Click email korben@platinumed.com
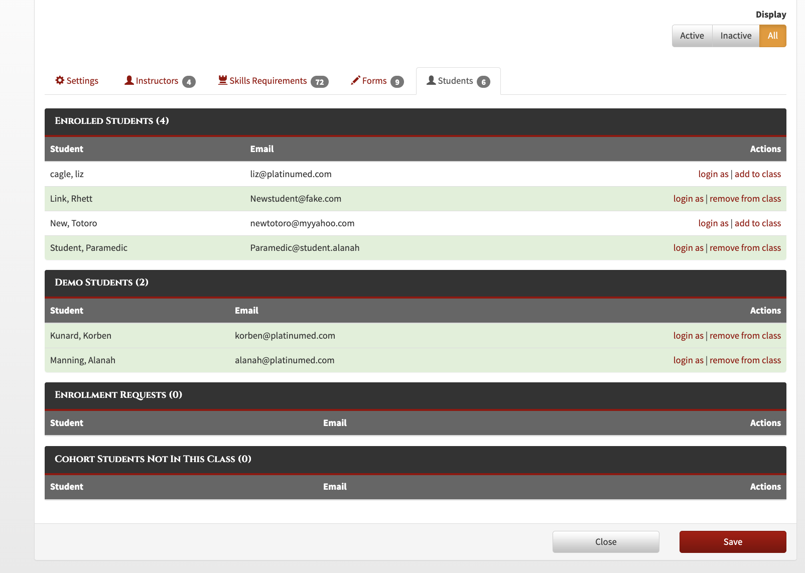Image resolution: width=805 pixels, height=573 pixels. coord(285,336)
